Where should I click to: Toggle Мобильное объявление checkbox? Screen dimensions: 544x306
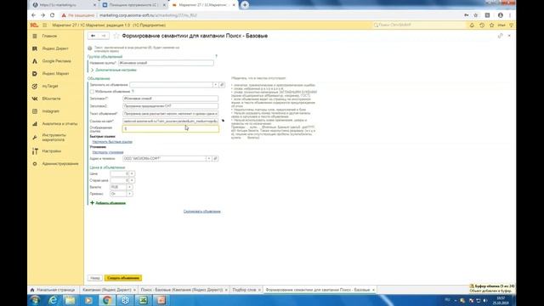(x=92, y=92)
